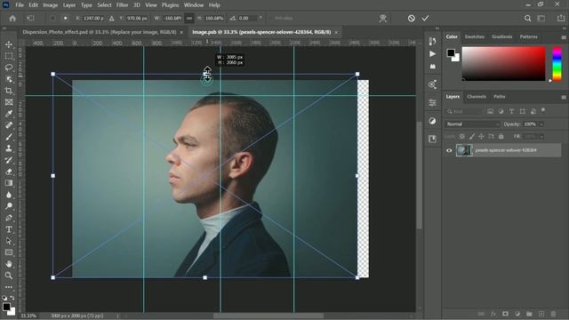
Task: Switch to the Channels tab
Action: pos(477,97)
